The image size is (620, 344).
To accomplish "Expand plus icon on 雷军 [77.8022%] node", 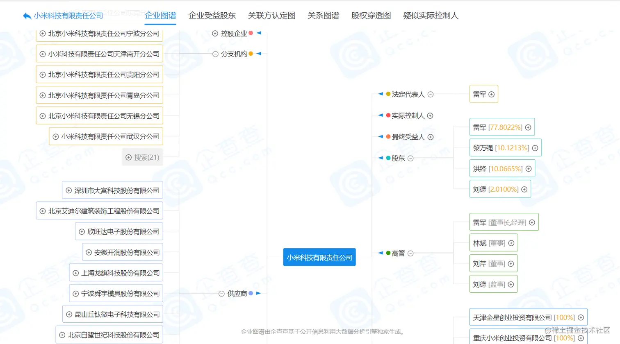I will (x=528, y=127).
